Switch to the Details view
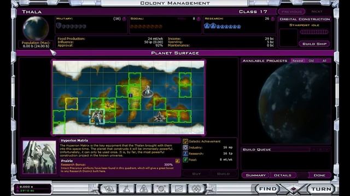 pyautogui.click(x=283, y=175)
